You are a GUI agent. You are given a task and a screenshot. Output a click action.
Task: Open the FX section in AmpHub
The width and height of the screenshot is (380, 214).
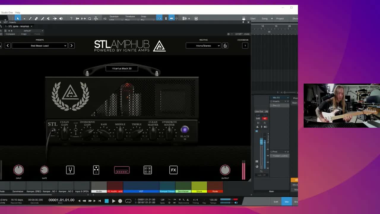(173, 170)
